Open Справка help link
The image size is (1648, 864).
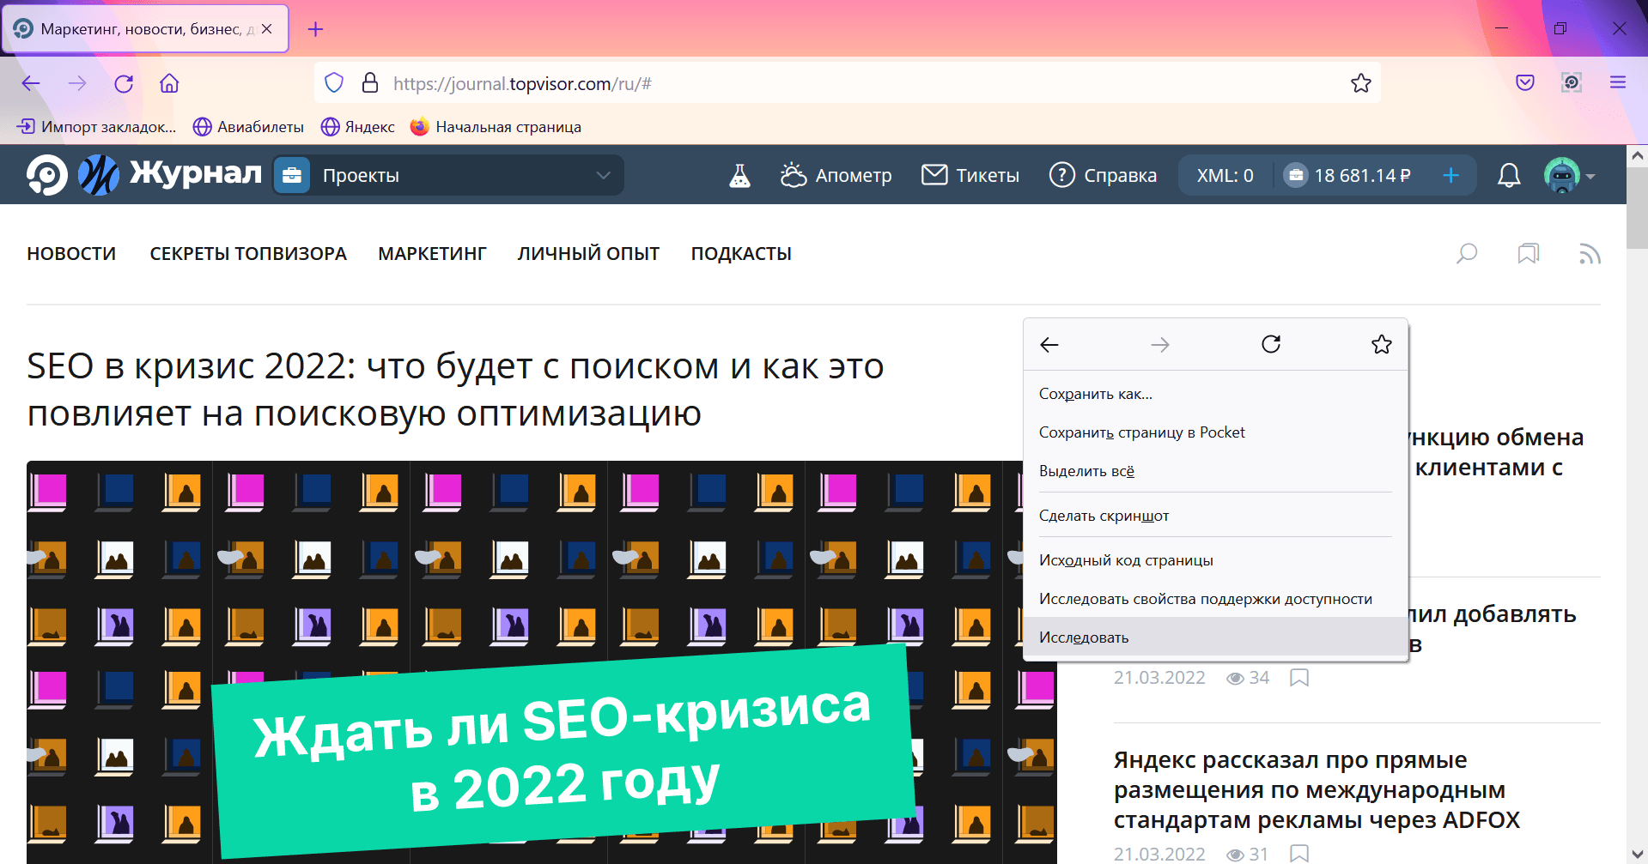tap(1104, 175)
